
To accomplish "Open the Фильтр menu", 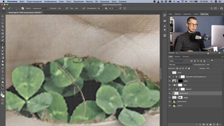I will tap(89, 1).
